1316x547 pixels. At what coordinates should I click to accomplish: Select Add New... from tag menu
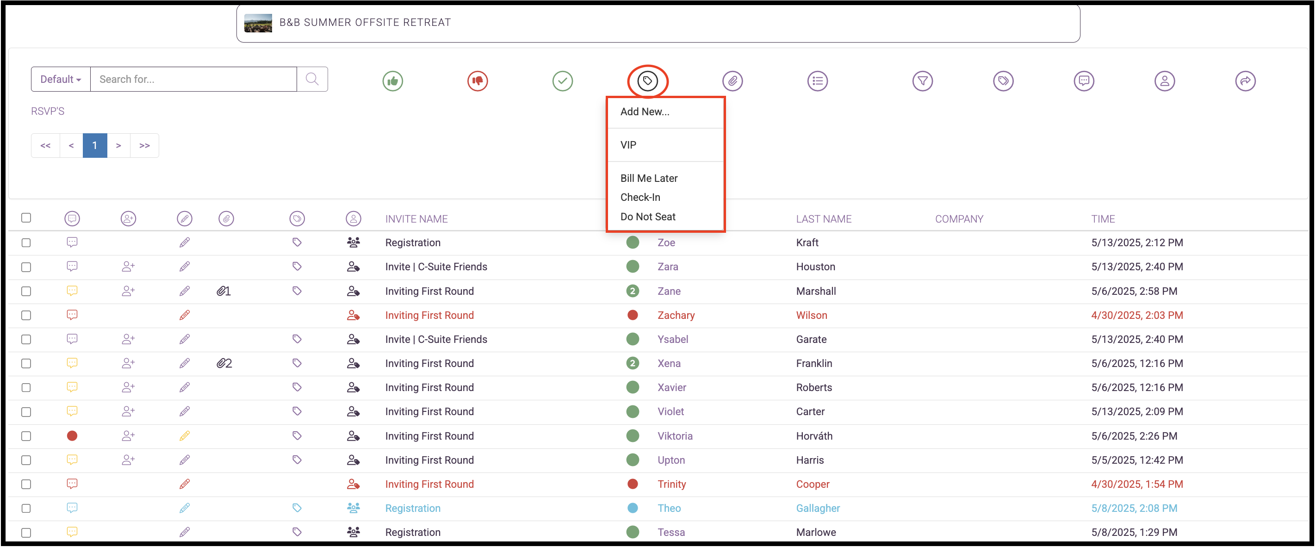[645, 112]
